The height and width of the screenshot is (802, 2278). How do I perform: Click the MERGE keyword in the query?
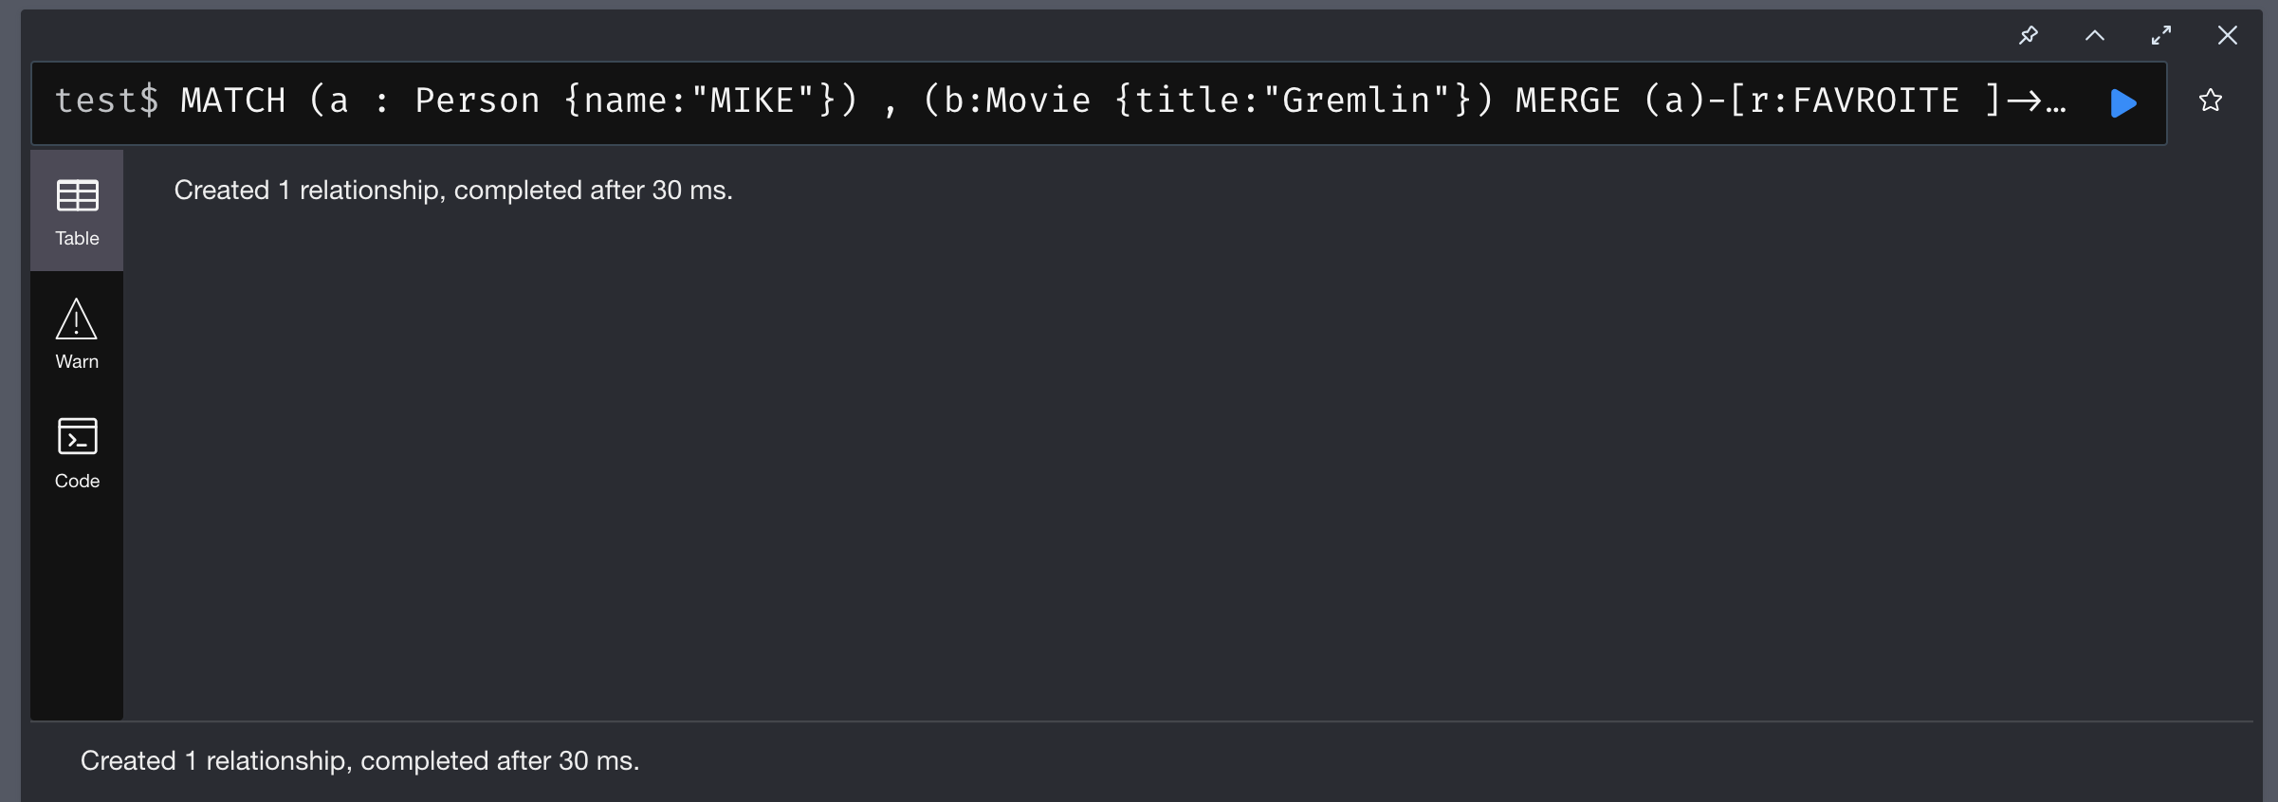[1567, 100]
